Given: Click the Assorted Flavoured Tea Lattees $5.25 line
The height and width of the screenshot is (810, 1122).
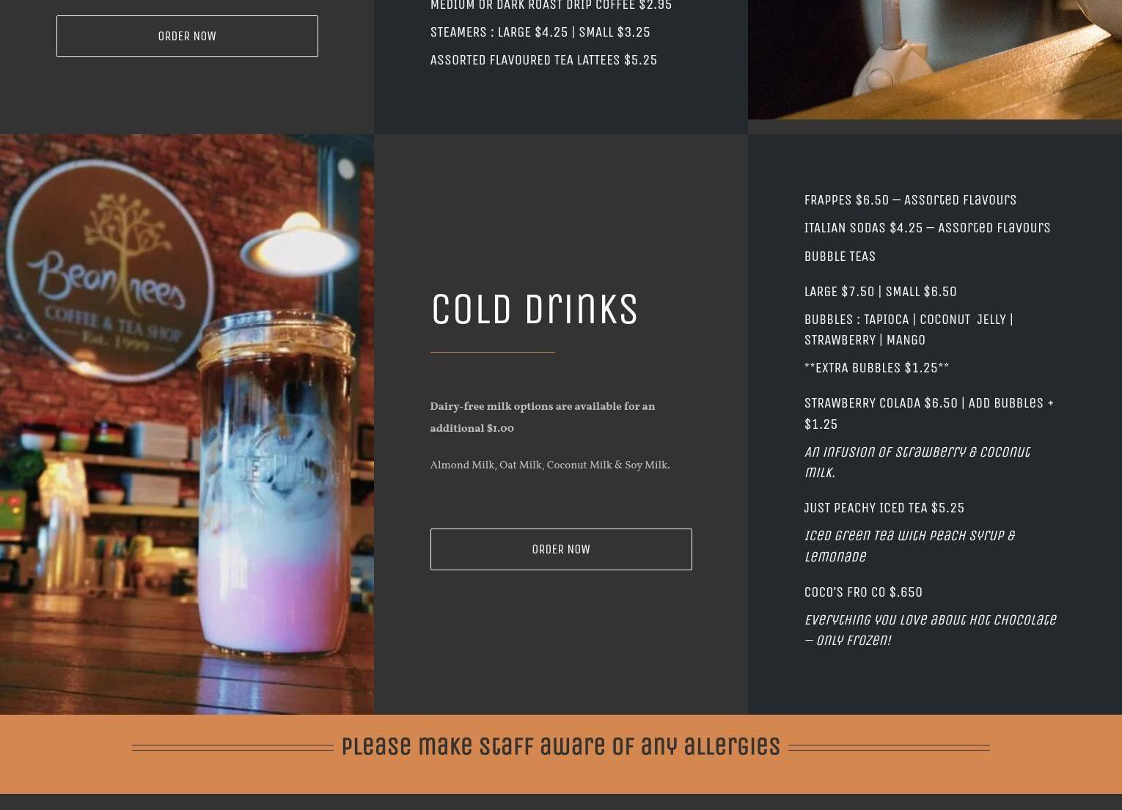Looking at the screenshot, I should [x=543, y=59].
